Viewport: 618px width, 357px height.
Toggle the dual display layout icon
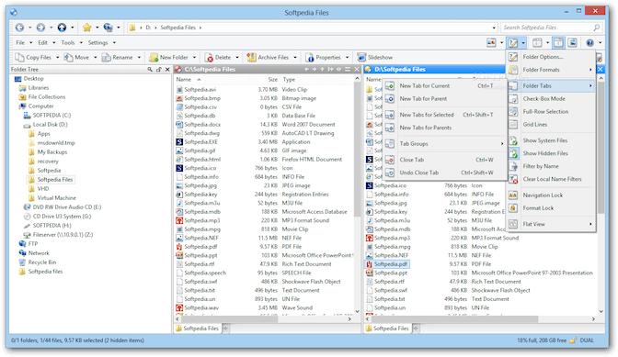click(558, 43)
